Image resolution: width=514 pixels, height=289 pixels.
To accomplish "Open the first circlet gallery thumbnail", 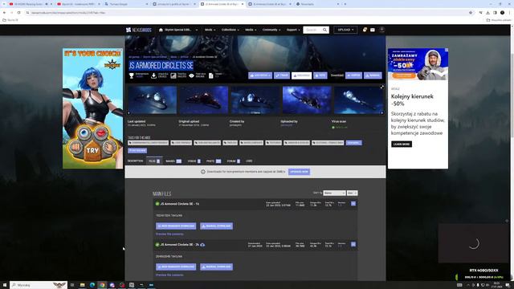I will click(152, 100).
